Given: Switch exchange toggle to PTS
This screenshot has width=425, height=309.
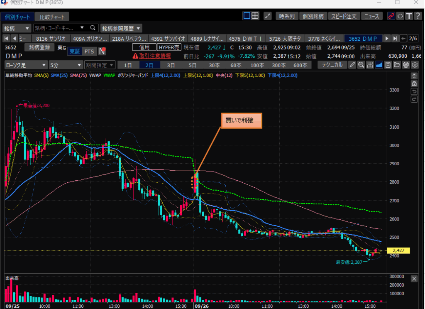Looking at the screenshot, I should 88,51.
